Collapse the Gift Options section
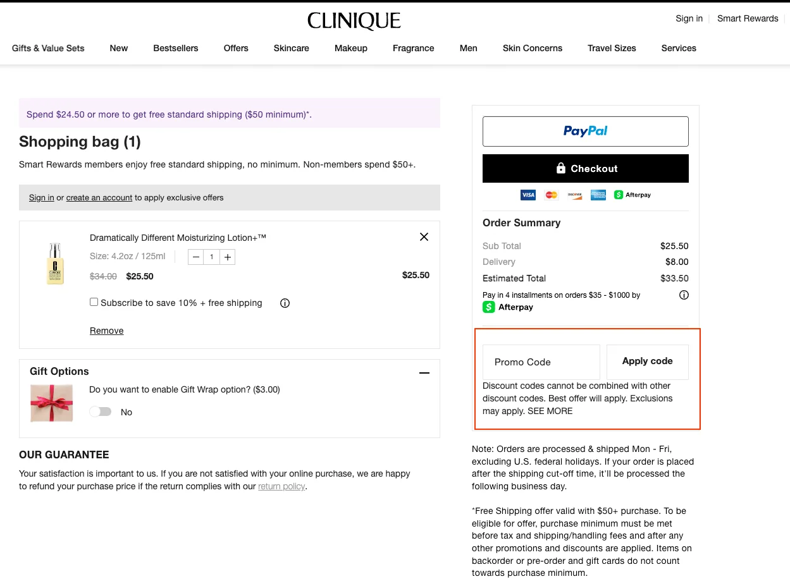The width and height of the screenshot is (790, 586). [424, 373]
